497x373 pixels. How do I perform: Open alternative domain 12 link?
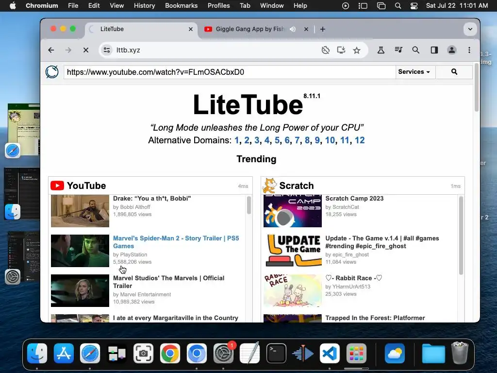360,140
